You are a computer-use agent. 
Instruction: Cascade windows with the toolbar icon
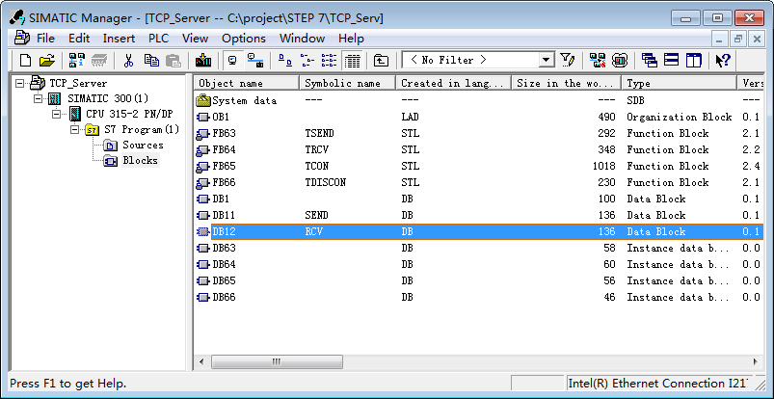pyautogui.click(x=649, y=61)
